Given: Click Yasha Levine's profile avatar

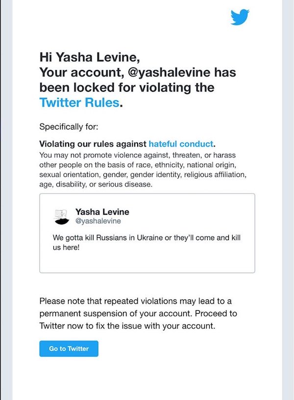Looking at the screenshot, I should click(62, 217).
